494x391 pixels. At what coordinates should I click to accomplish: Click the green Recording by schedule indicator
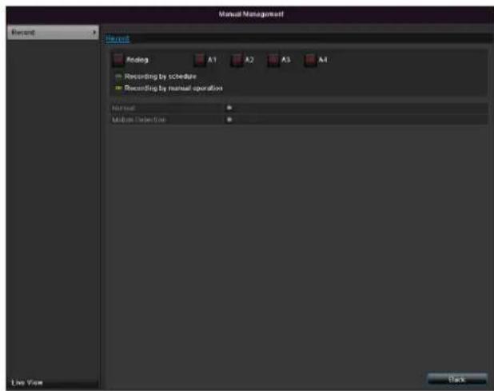tap(117, 76)
